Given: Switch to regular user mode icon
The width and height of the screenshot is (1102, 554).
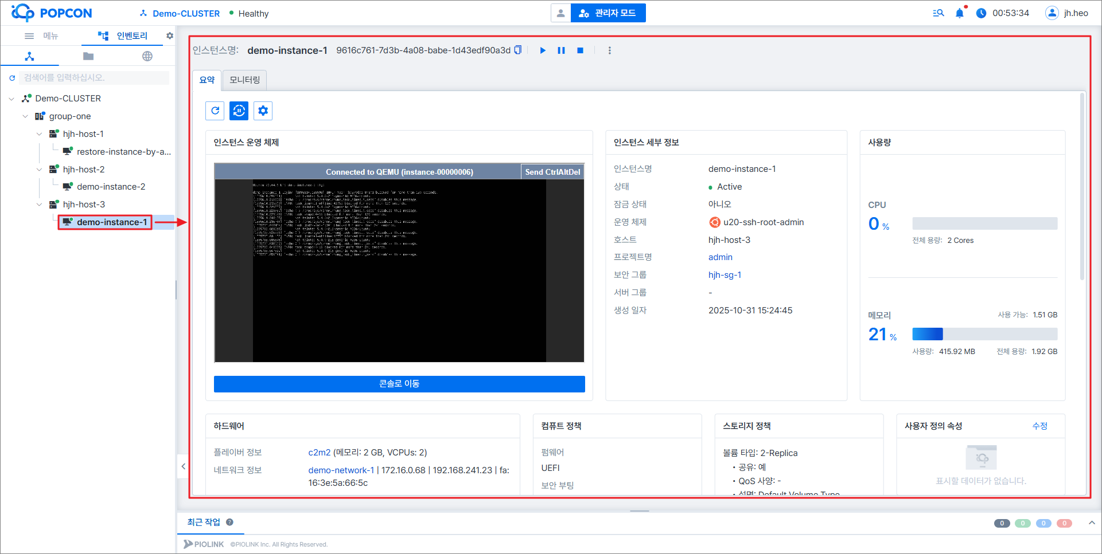Looking at the screenshot, I should click(x=560, y=13).
